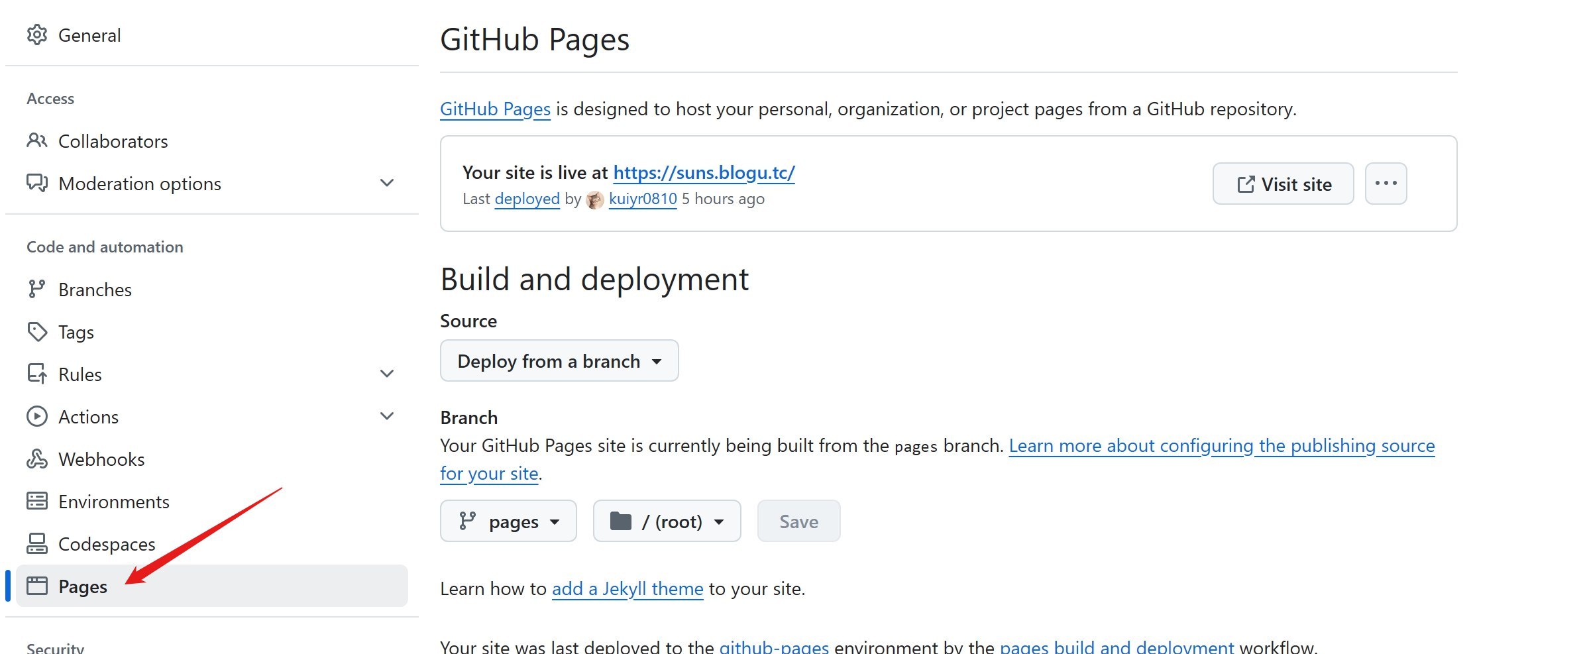Click kuiyr0810's avatar thumbnail
The width and height of the screenshot is (1583, 654).
tap(595, 199)
